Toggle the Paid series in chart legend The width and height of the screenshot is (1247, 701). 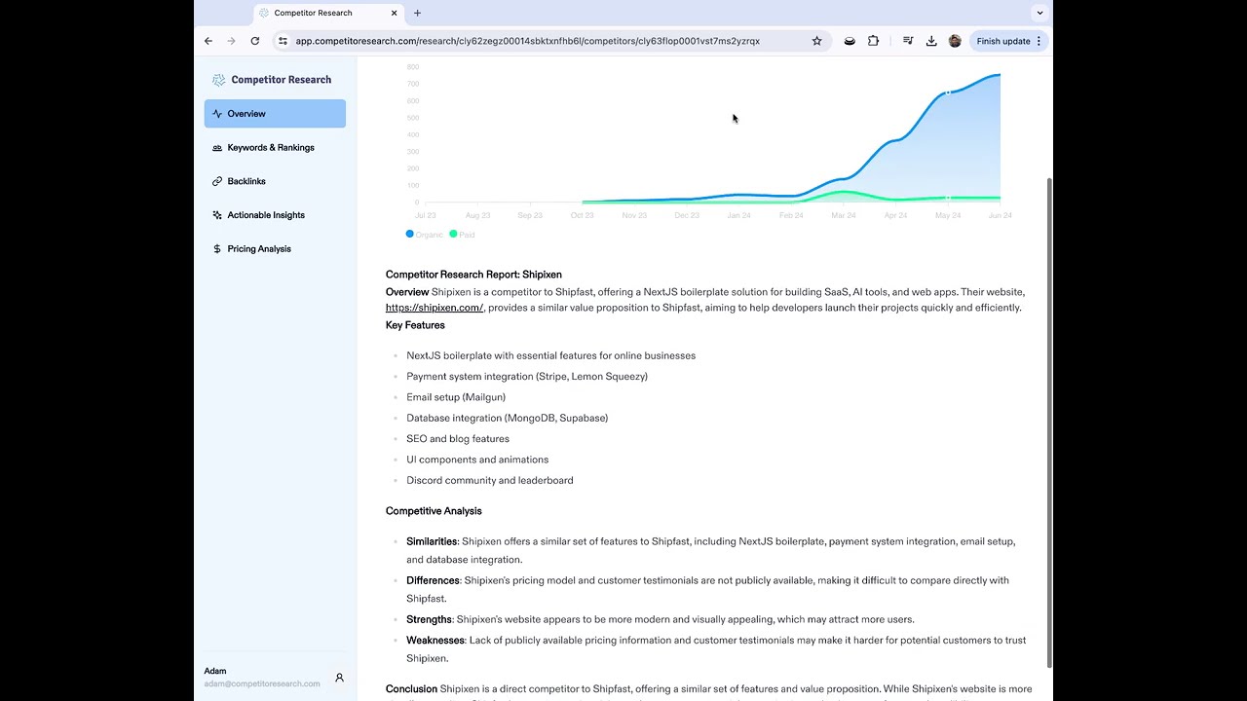tap(463, 235)
